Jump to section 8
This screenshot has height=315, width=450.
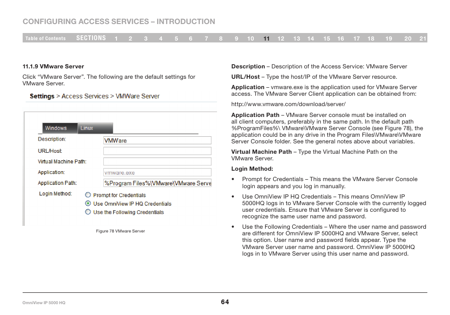click(x=221, y=39)
